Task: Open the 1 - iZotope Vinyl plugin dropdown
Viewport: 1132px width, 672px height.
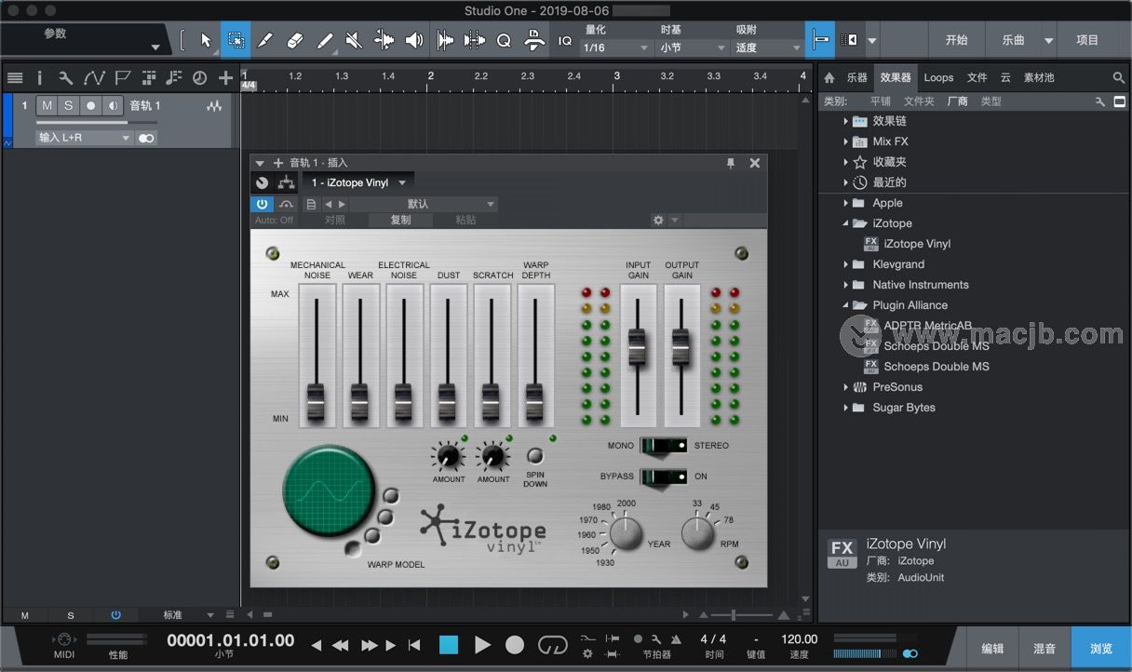Action: click(x=358, y=182)
